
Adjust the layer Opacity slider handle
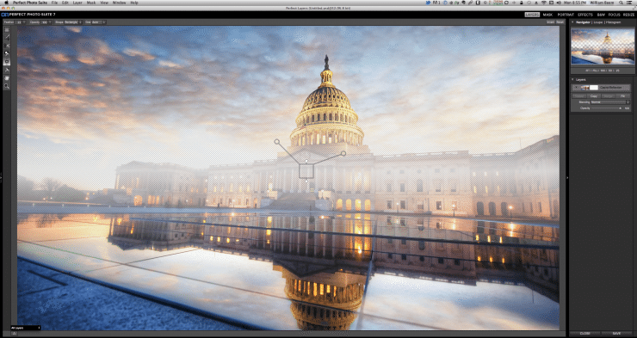(x=621, y=108)
